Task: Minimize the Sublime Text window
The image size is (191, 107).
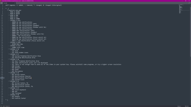Action: (x=182, y=1)
